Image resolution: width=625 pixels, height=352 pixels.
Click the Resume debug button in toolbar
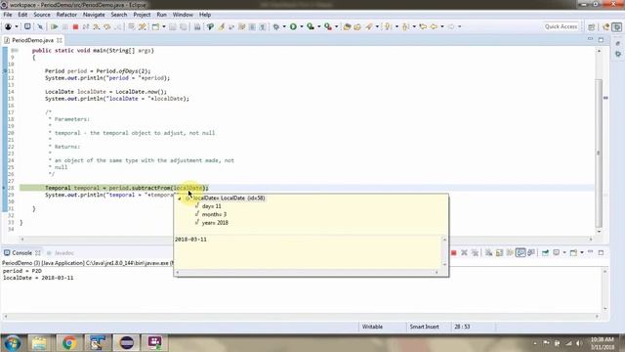[x=55, y=26]
